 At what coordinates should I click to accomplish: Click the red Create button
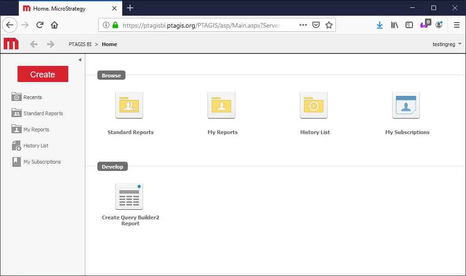click(43, 74)
